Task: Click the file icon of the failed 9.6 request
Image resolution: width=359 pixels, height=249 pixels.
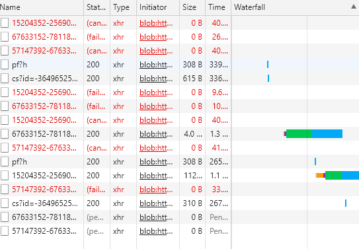Action: 5,92
